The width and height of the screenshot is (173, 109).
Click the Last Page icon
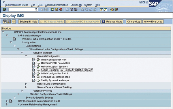pos(95,10)
